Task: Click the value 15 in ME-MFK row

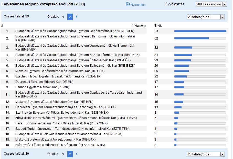Action: click(156, 102)
